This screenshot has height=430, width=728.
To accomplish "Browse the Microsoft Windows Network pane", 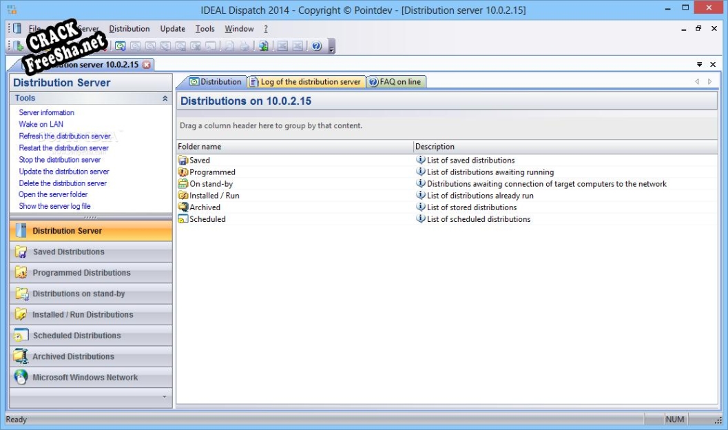I will click(x=85, y=378).
